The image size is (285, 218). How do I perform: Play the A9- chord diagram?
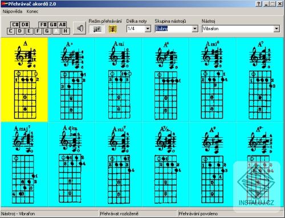point(260,164)
